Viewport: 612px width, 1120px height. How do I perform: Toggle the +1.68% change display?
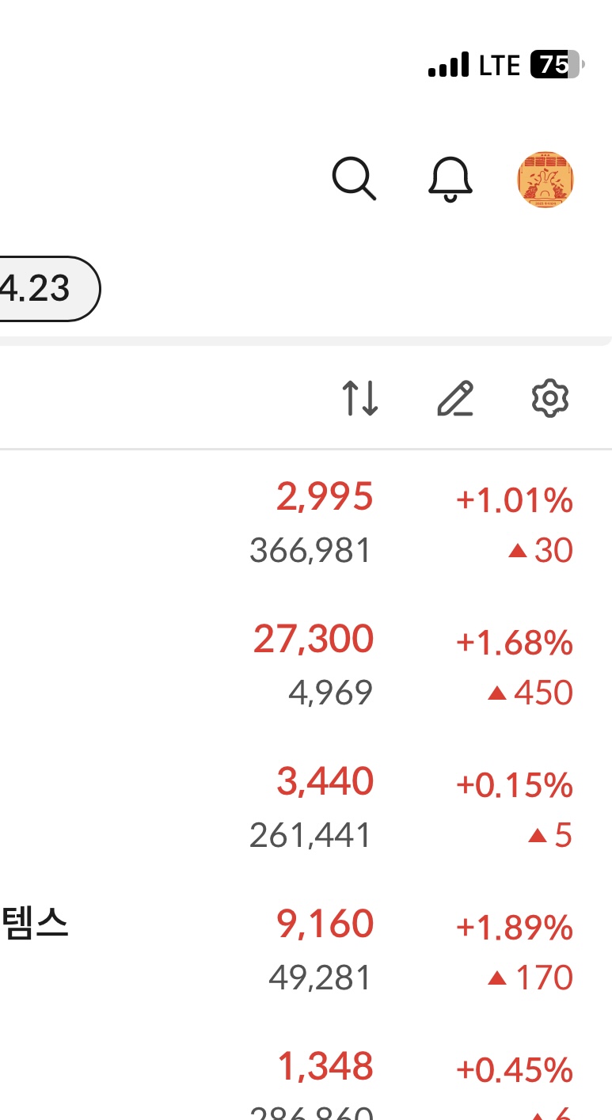point(514,643)
